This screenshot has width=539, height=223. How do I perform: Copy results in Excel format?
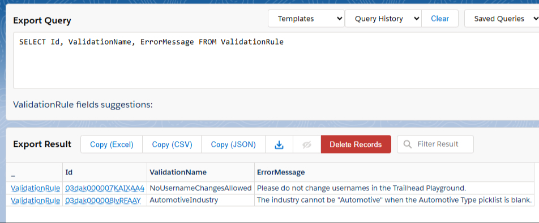(112, 144)
